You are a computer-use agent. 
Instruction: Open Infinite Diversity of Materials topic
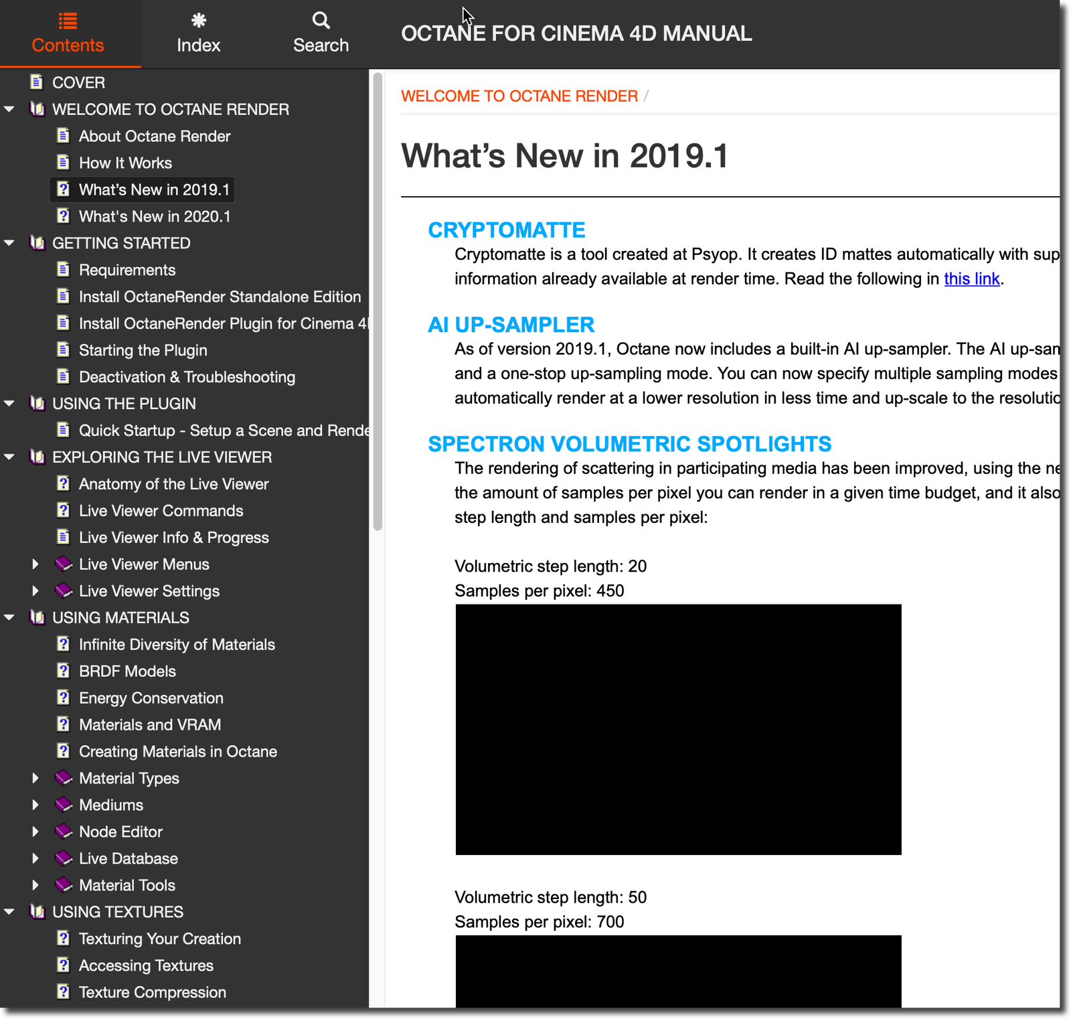(177, 645)
